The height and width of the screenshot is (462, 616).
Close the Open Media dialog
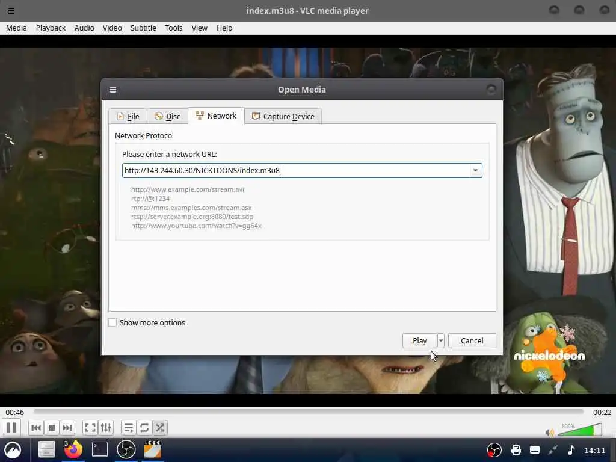491,90
